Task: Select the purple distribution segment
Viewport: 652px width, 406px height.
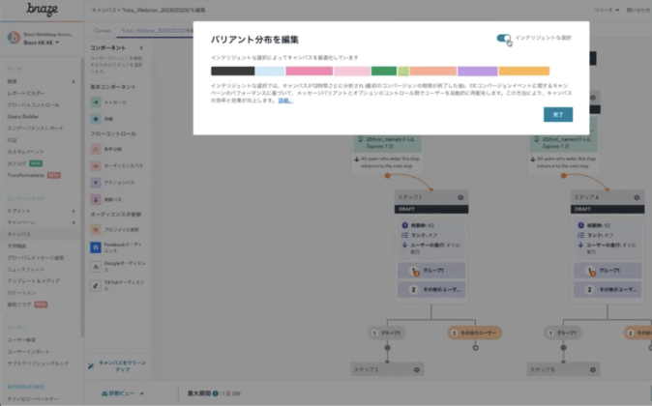Action: (x=477, y=72)
